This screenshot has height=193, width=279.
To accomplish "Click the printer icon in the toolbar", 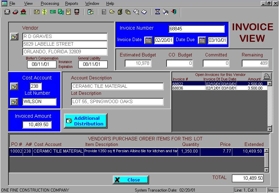I will [x=7, y=12].
